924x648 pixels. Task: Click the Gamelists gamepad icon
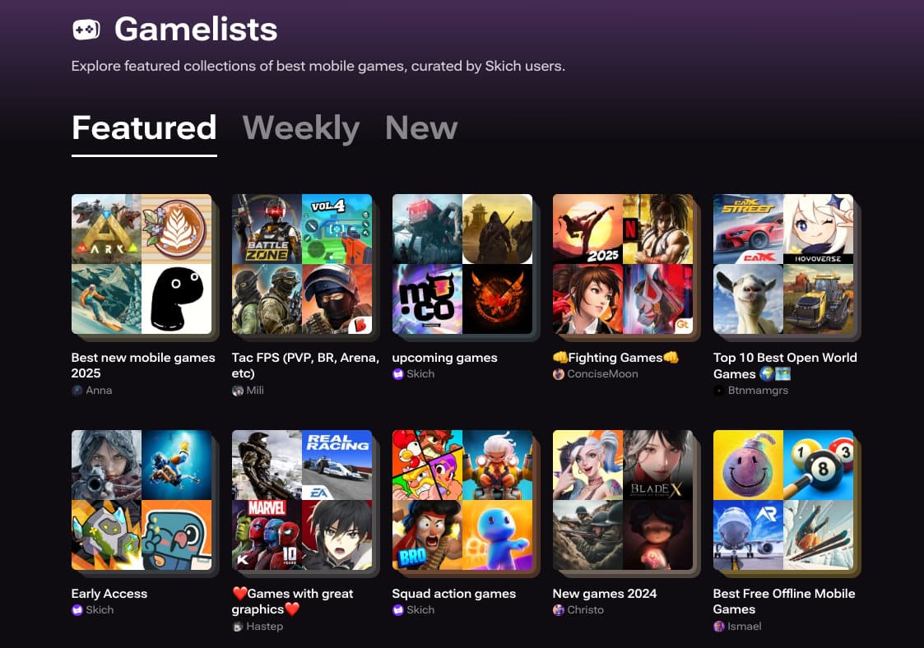tap(86, 30)
